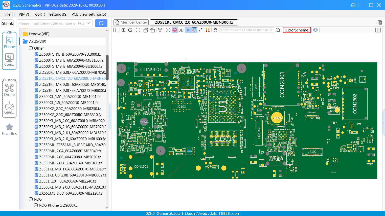The height and width of the screenshot is (216, 385).
Task: Click the blue search button
Action: point(101,23)
